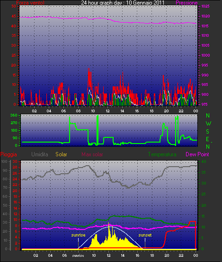
Task: Select the red 28 rain axis value
Action: (x=15, y=167)
